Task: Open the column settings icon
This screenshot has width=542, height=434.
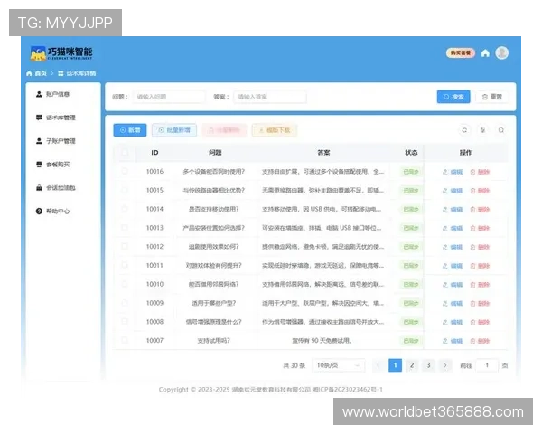Action: [483, 130]
